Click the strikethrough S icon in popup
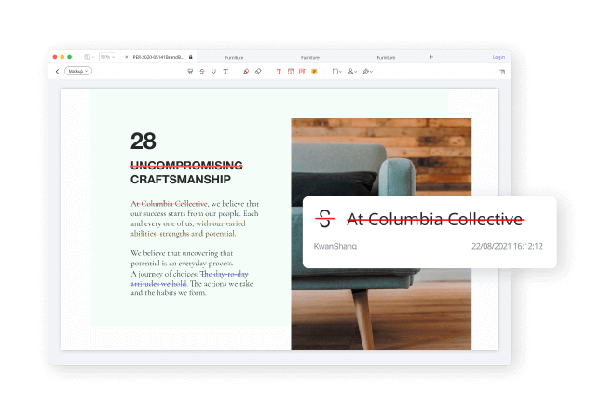 pyautogui.click(x=324, y=219)
